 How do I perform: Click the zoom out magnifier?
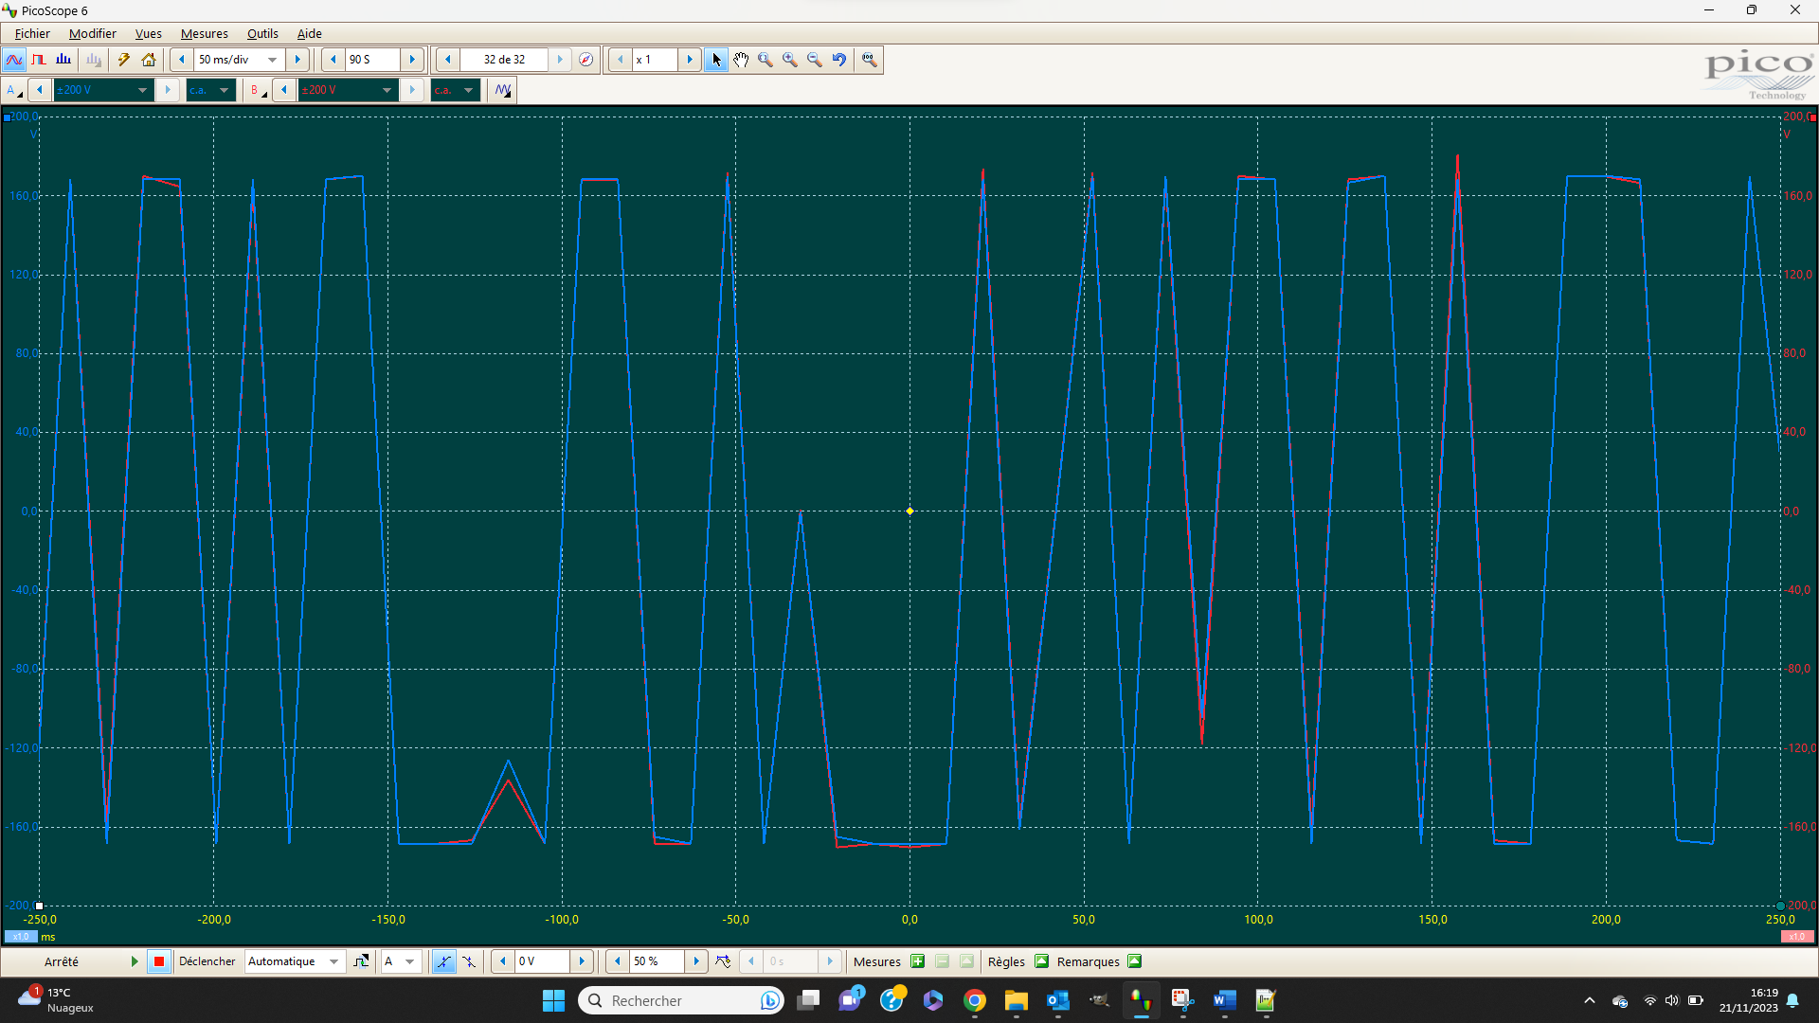click(815, 60)
